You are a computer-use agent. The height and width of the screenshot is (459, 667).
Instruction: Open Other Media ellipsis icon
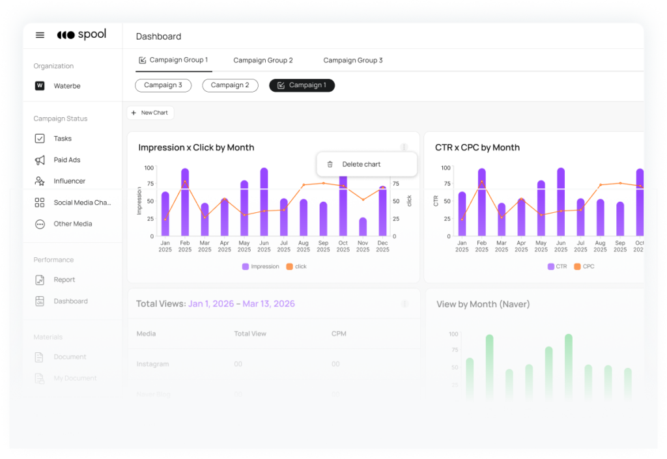(x=40, y=224)
